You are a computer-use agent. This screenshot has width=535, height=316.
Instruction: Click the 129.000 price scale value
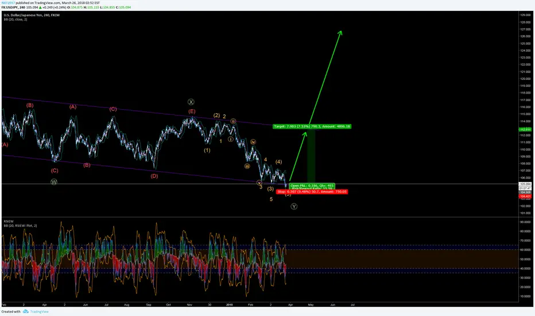[525, 15]
